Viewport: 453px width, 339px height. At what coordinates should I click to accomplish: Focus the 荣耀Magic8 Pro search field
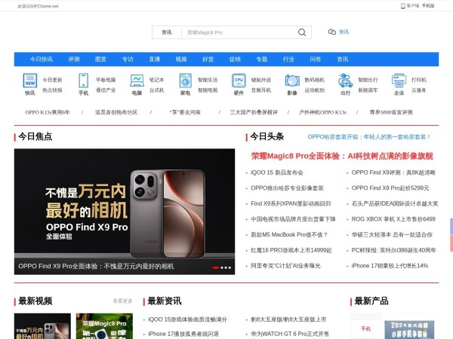click(x=239, y=32)
